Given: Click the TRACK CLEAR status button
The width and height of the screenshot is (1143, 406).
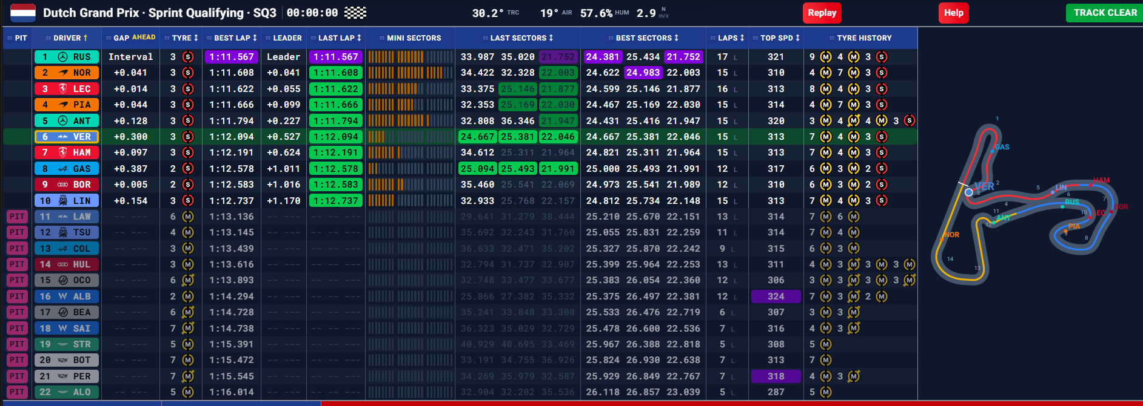Looking at the screenshot, I should (x=1105, y=13).
